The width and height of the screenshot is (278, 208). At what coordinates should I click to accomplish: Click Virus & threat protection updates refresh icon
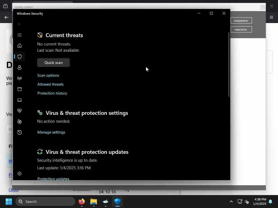[x=40, y=152]
